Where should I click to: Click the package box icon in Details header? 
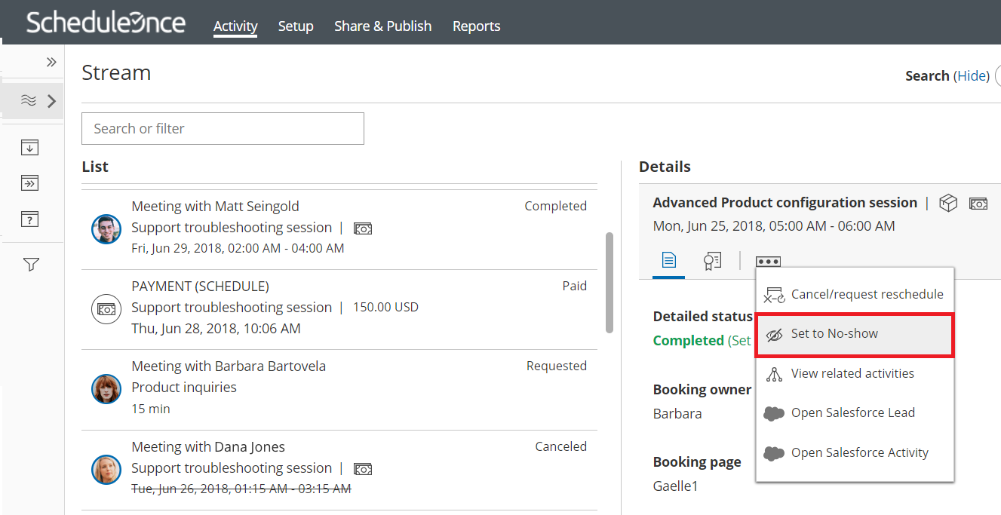(948, 203)
